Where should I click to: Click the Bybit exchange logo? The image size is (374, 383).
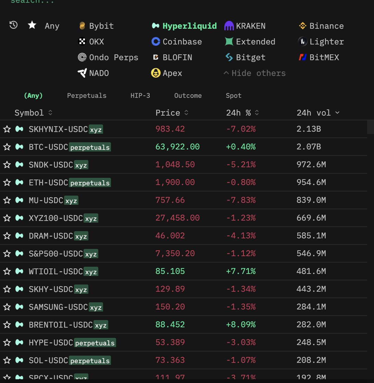click(82, 26)
